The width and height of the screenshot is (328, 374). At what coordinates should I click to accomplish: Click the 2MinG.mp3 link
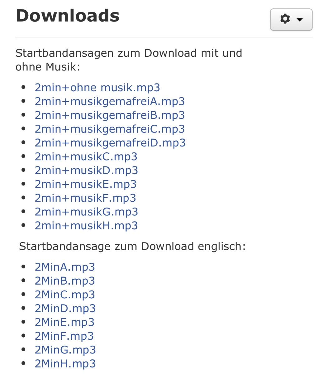pyautogui.click(x=65, y=350)
